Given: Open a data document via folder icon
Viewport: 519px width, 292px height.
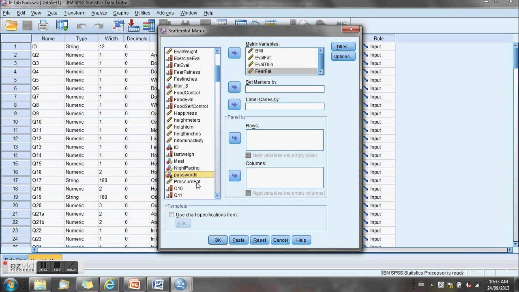Looking at the screenshot, I should tap(11, 26).
